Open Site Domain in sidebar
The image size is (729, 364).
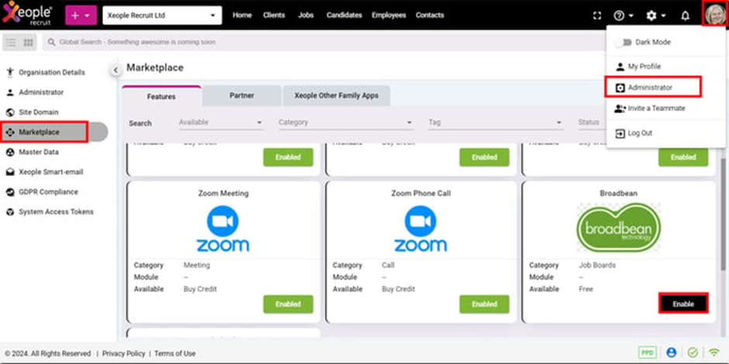[x=39, y=113]
